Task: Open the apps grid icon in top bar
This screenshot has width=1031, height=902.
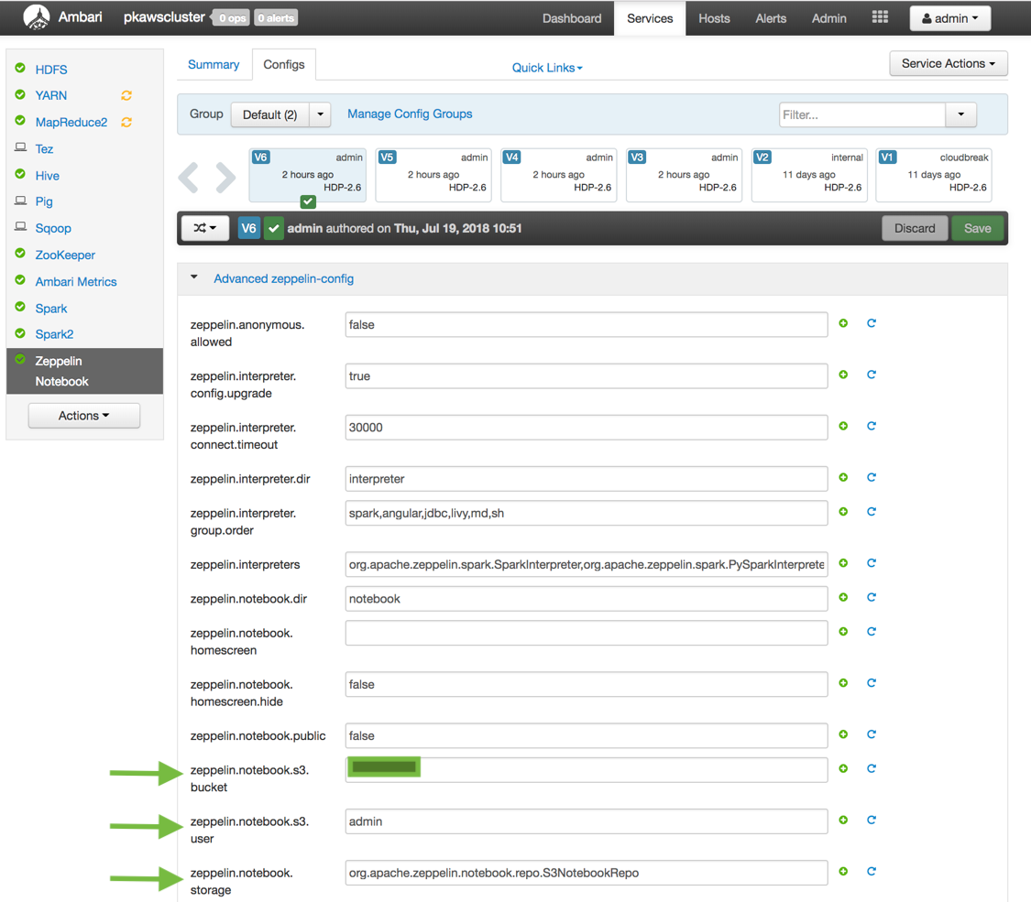Action: coord(879,16)
